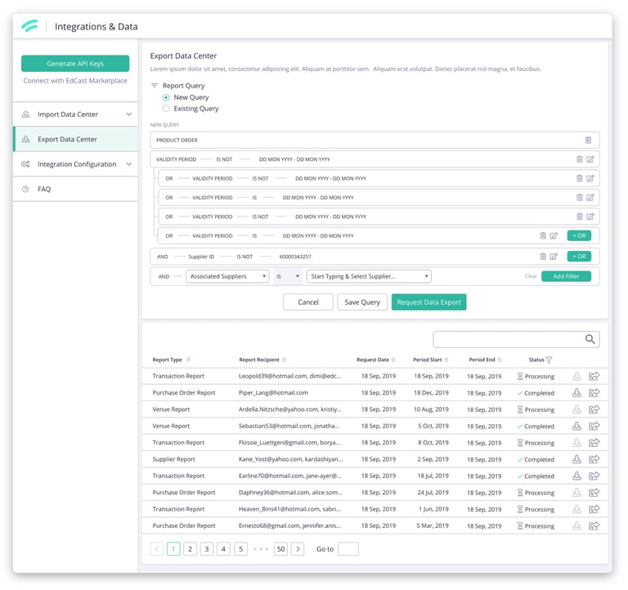Edit the Supplier ID condition
This screenshot has width=628, height=590.
pyautogui.click(x=554, y=257)
